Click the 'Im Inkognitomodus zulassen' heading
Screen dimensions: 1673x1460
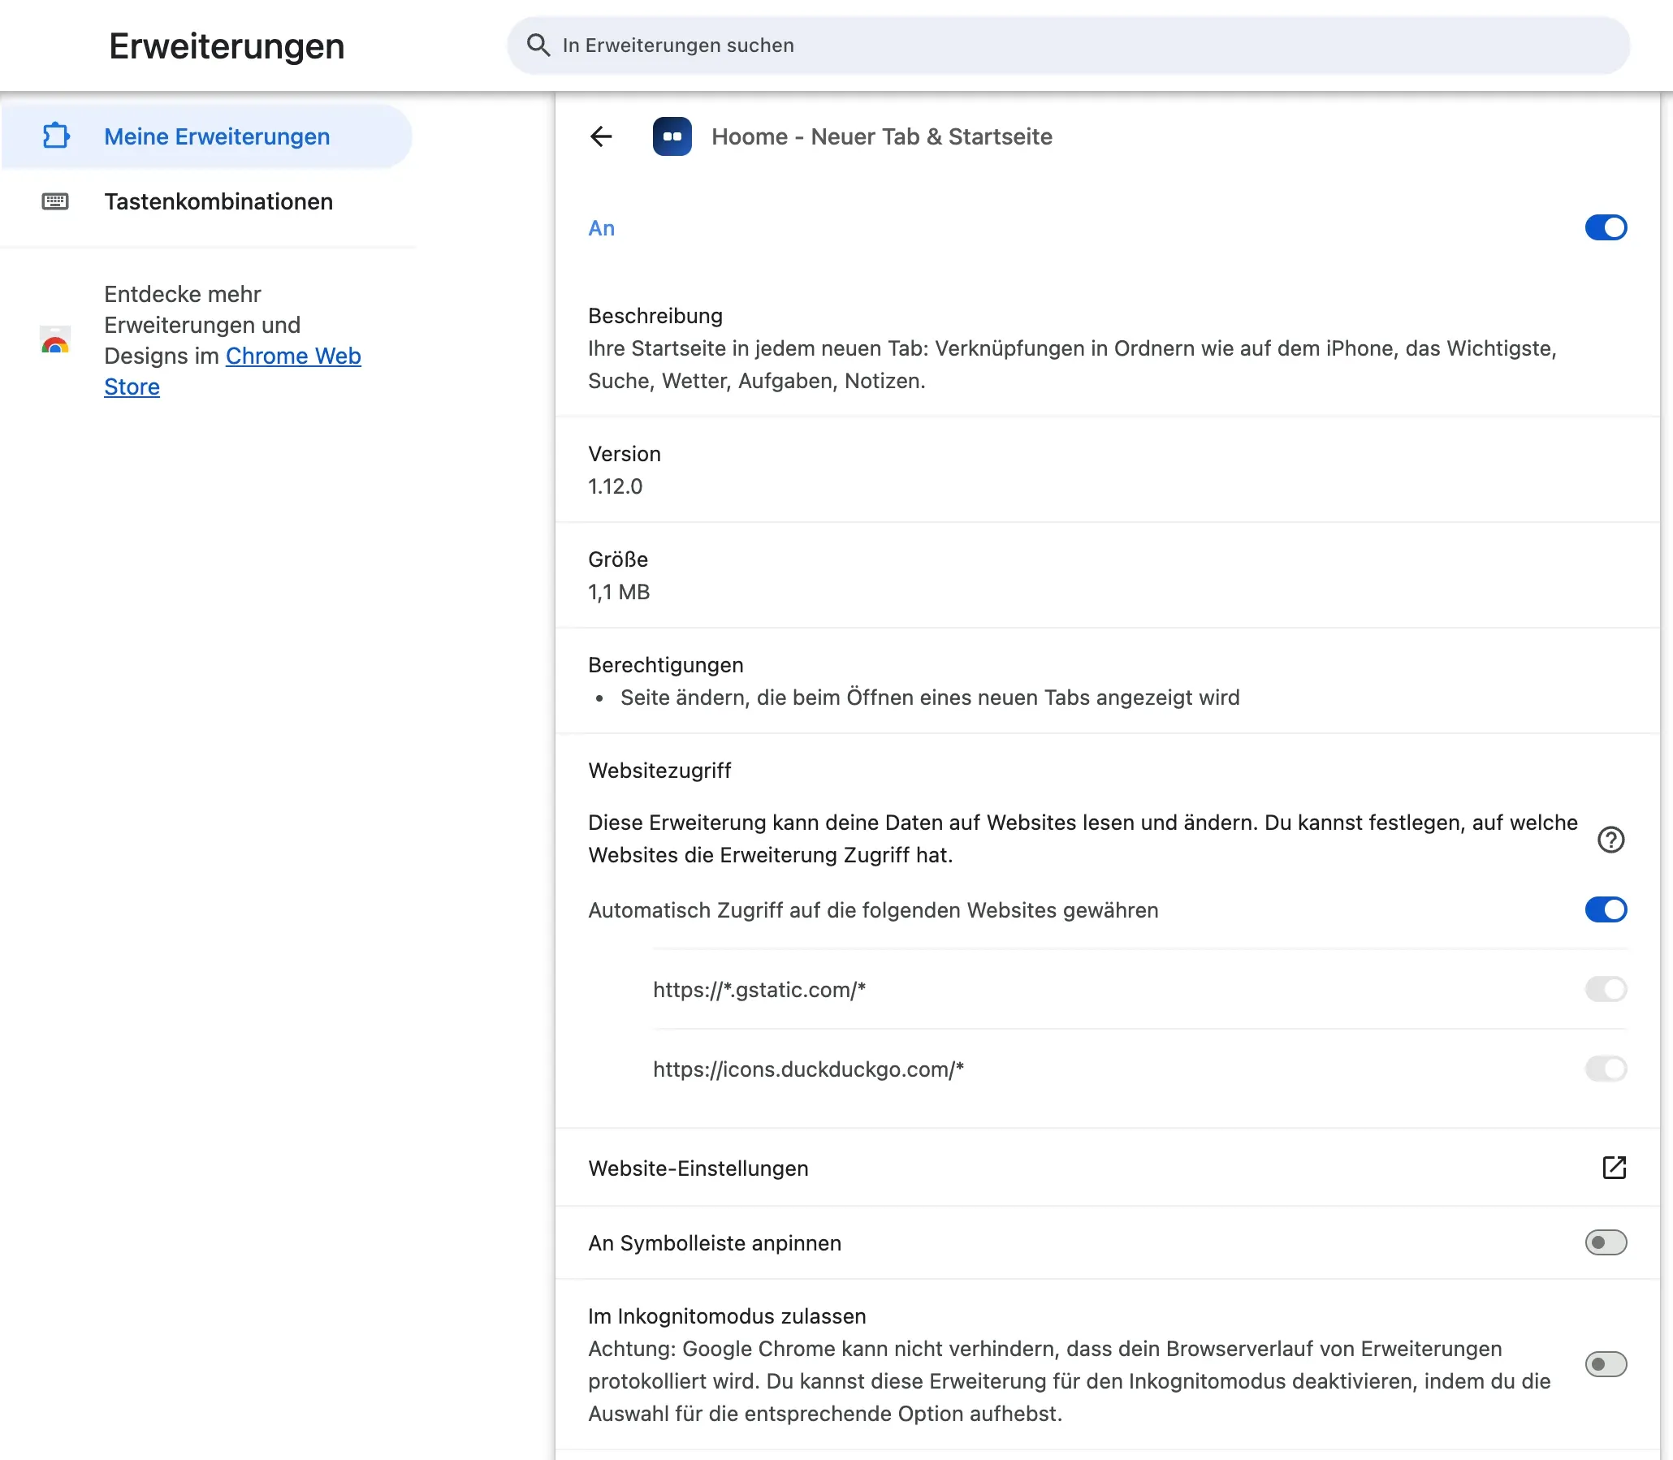tap(727, 1315)
